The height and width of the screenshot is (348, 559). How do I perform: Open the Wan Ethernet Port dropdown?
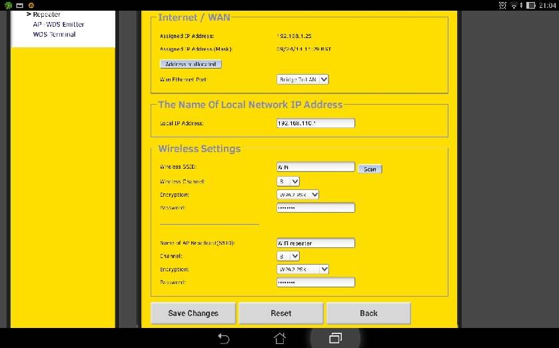[302, 79]
